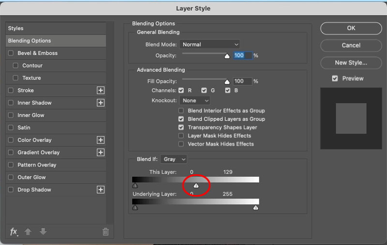This screenshot has width=387, height=245.
Task: Move effect up with the up arrow
Action: tap(28, 231)
